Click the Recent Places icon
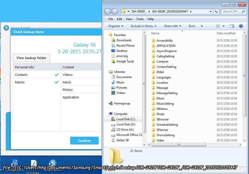 pos(113,45)
